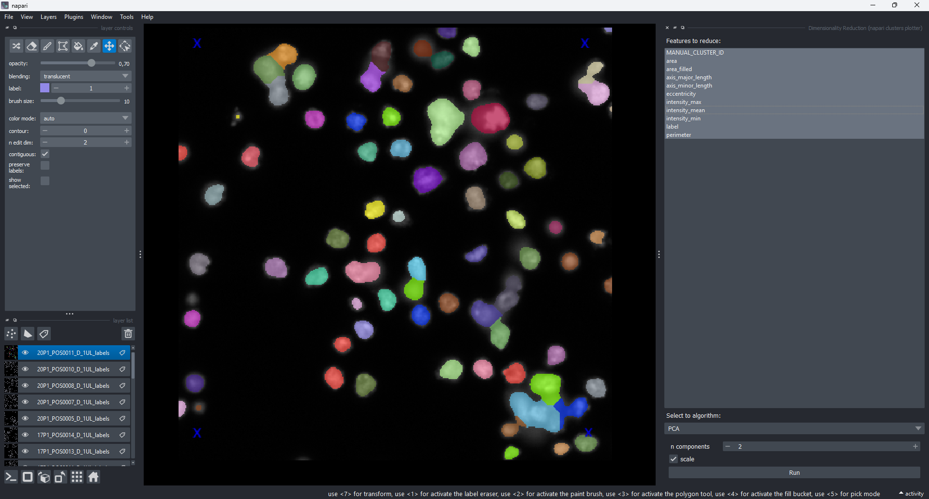Viewport: 929px width, 499px height.
Task: Enable the show selected checkbox
Action: tap(45, 181)
